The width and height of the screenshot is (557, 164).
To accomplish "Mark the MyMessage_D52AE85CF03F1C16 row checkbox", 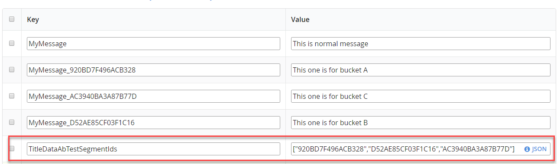I will [12, 122].
